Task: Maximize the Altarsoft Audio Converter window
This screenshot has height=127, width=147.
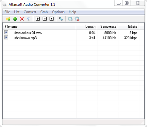Action: 127,3
